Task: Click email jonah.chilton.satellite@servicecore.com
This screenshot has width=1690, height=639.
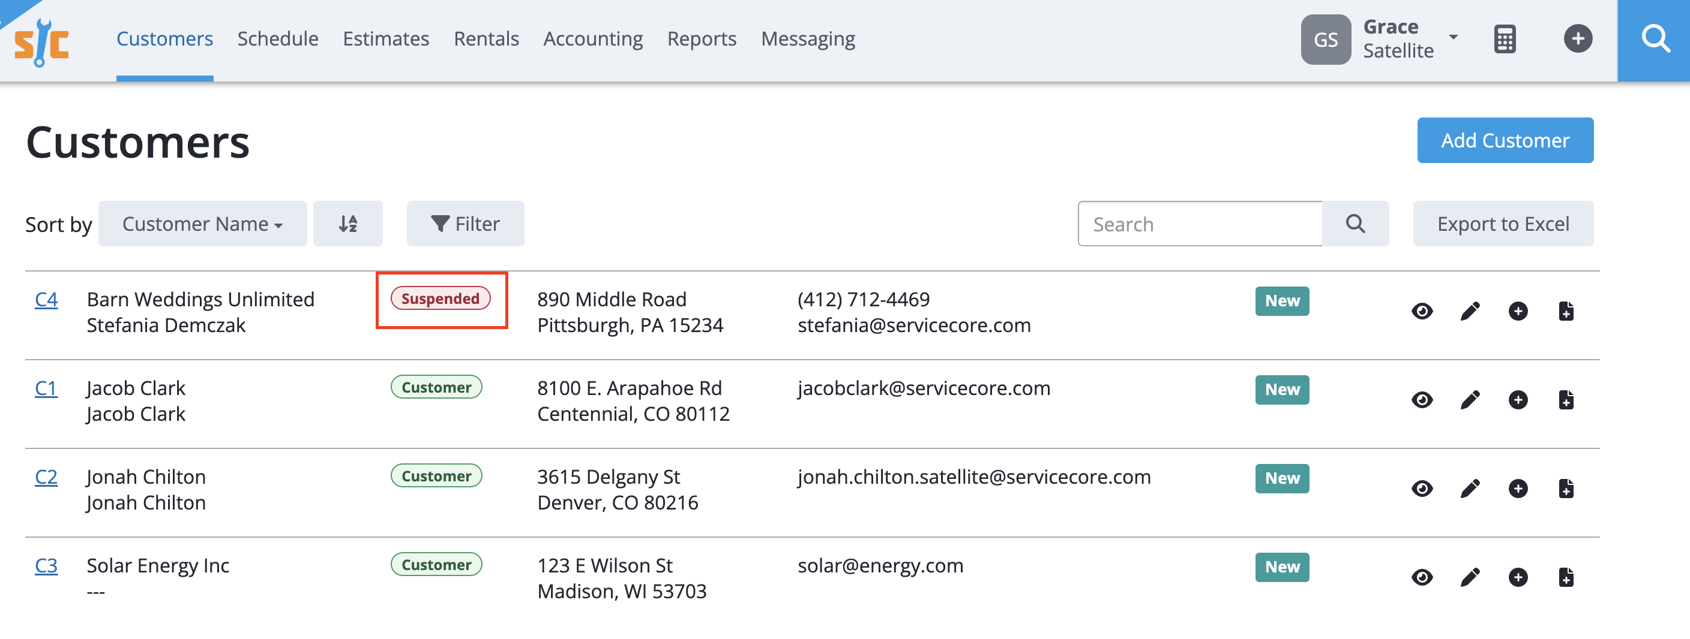Action: click(973, 477)
